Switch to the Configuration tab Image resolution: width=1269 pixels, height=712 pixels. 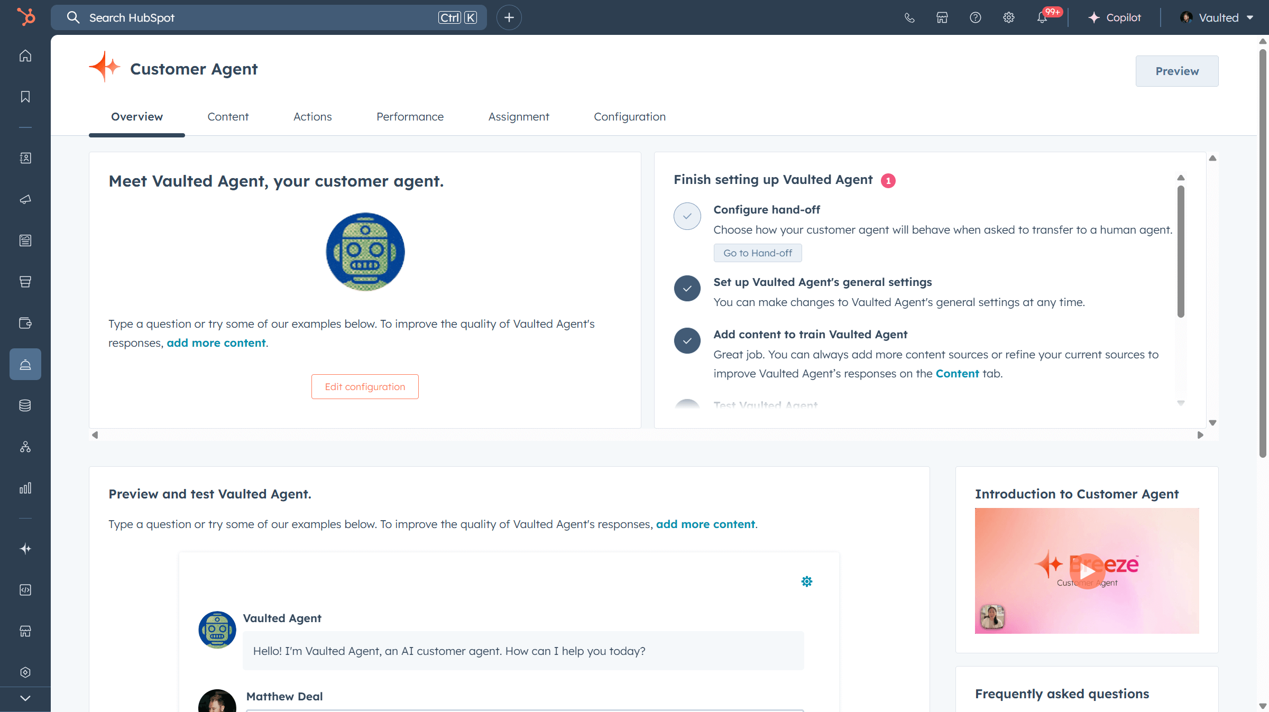coord(630,117)
